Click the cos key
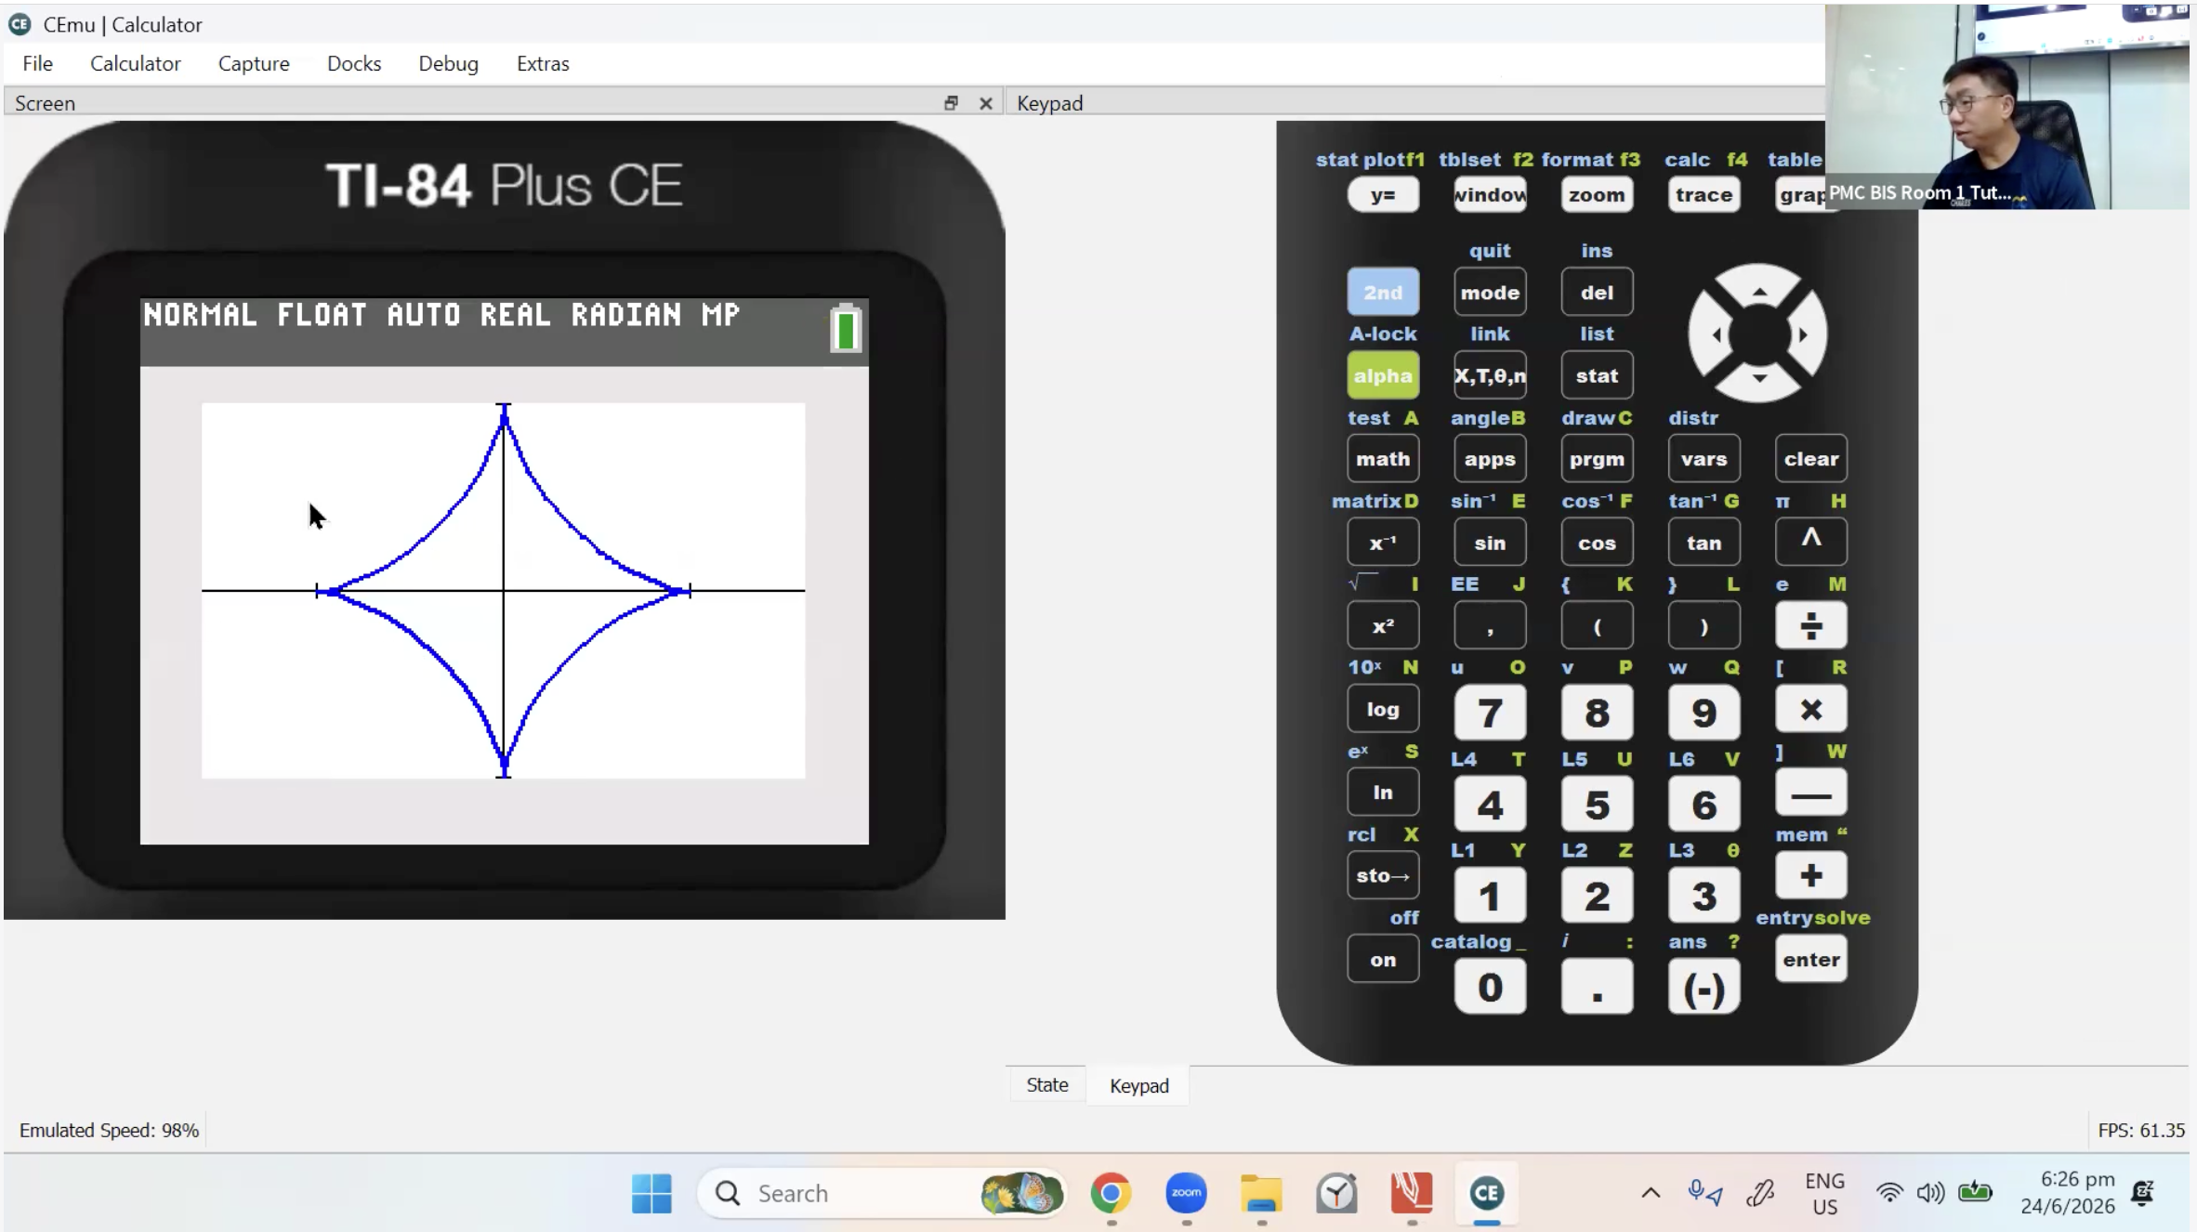 pyautogui.click(x=1597, y=543)
